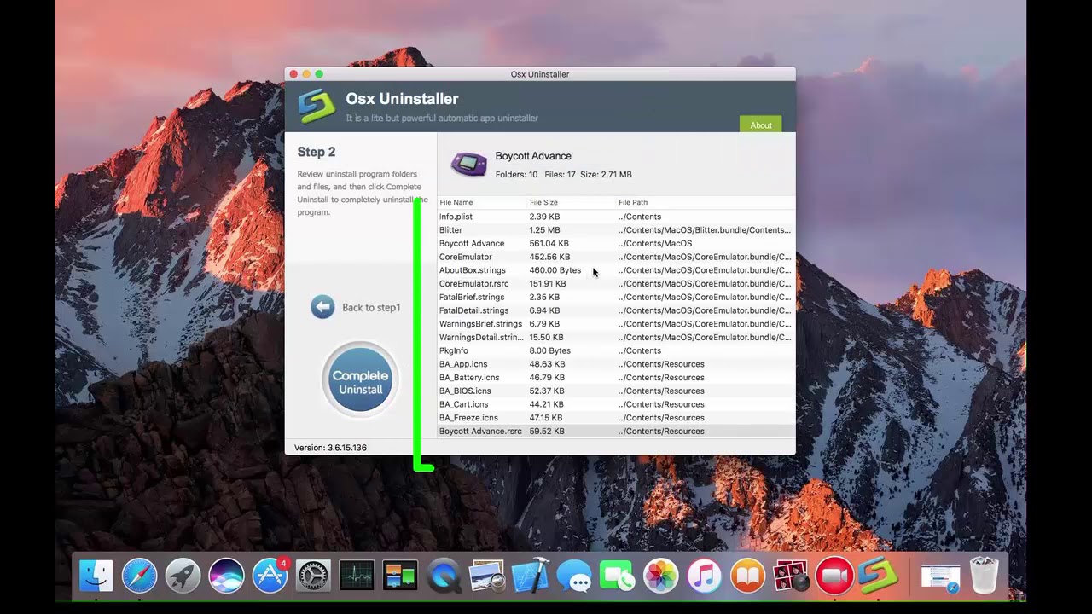Launch Xcode hammer icon in dock

pyautogui.click(x=531, y=576)
